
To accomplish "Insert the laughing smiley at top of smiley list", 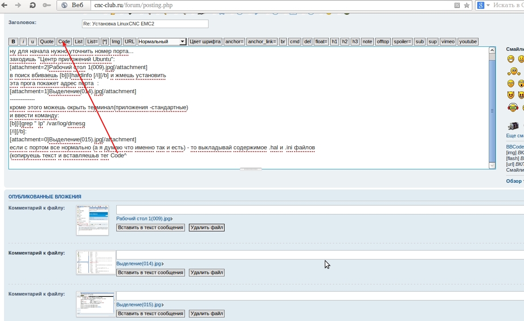I will click(511, 59).
